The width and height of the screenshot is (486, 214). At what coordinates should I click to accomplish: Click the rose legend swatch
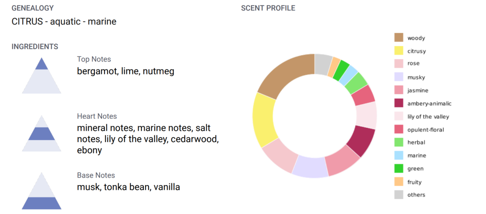pos(399,64)
